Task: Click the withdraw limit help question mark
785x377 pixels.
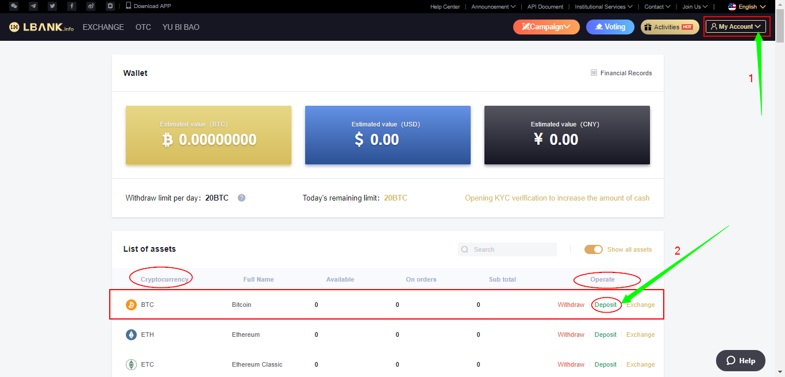Action: pyautogui.click(x=242, y=198)
